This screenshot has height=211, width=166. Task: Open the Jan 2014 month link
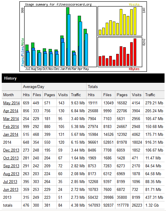10,134
